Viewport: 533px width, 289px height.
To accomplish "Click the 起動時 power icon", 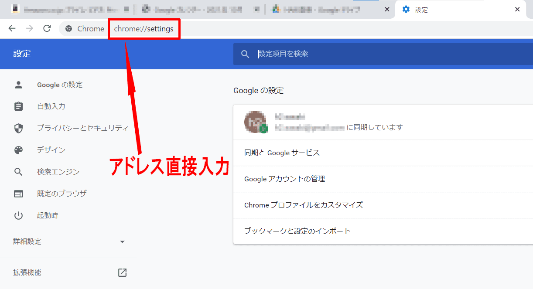I will pos(18,215).
